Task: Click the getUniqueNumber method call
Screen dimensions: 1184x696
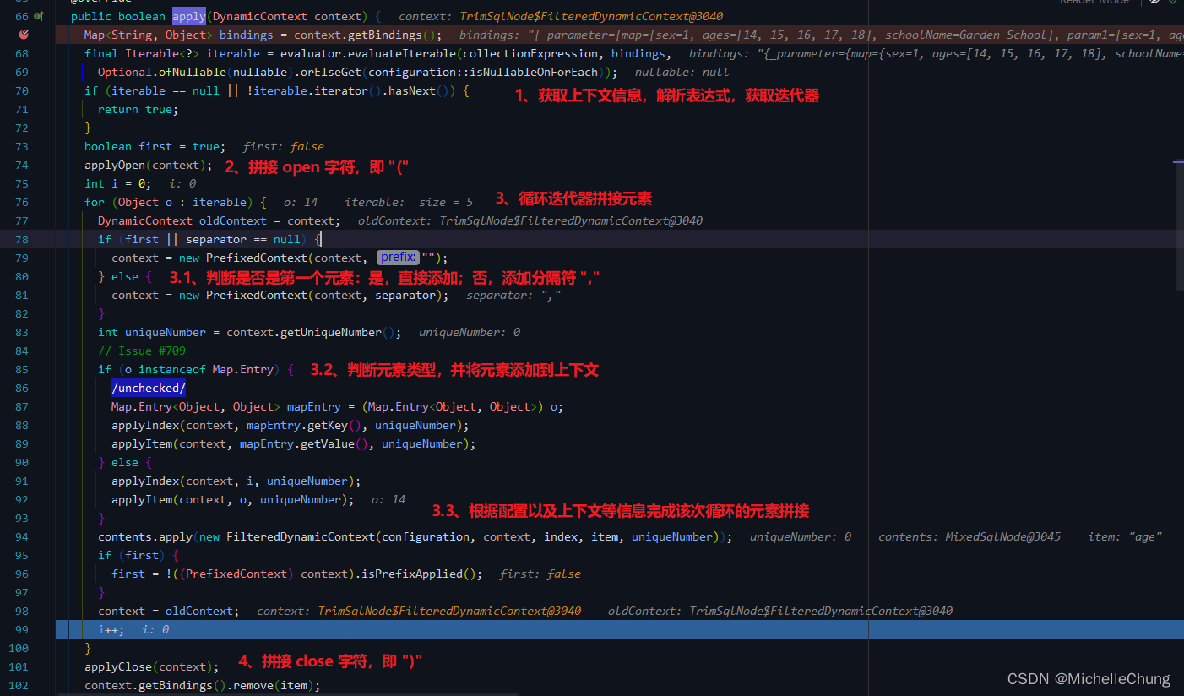Action: (330, 332)
